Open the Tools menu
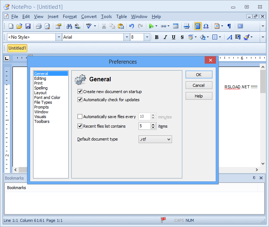 click(x=106, y=17)
